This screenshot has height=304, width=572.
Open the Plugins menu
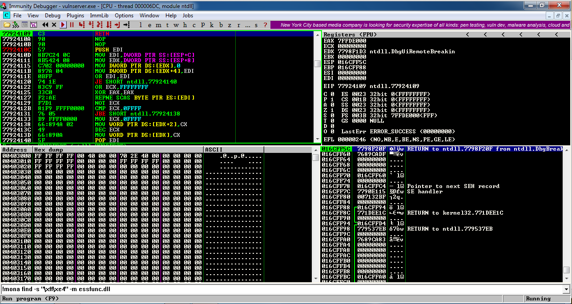(75, 16)
